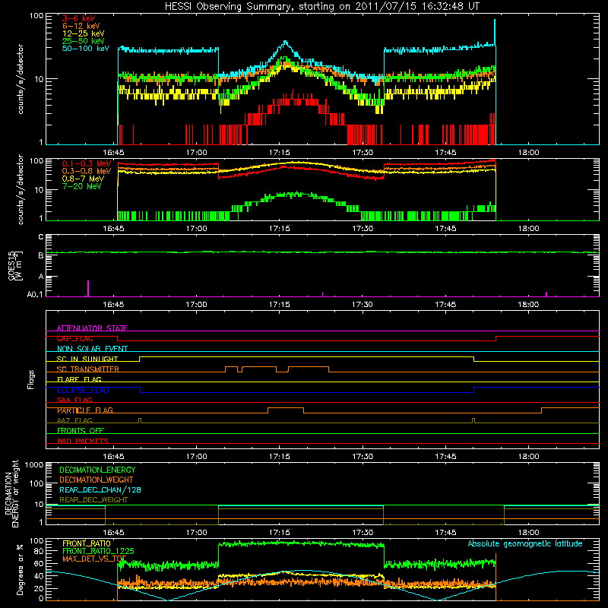Click the C tick label on GOES15 axis

pyautogui.click(x=41, y=237)
